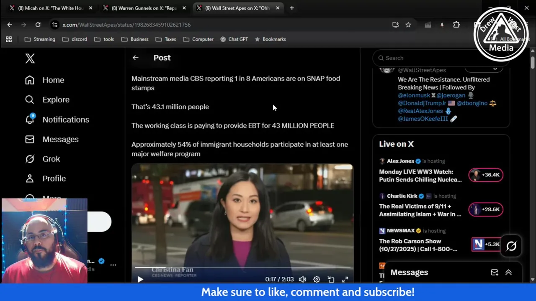The height and width of the screenshot is (301, 536).
Task: Open the Streaming bookmarks folder
Action: [40, 39]
